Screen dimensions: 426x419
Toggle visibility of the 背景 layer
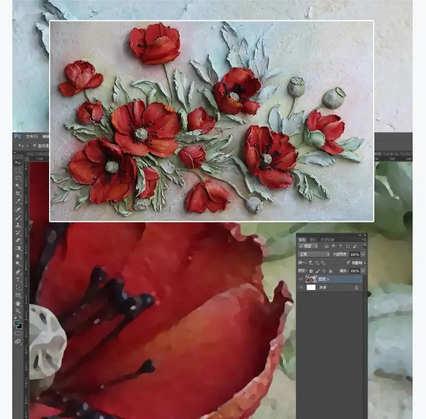click(301, 287)
